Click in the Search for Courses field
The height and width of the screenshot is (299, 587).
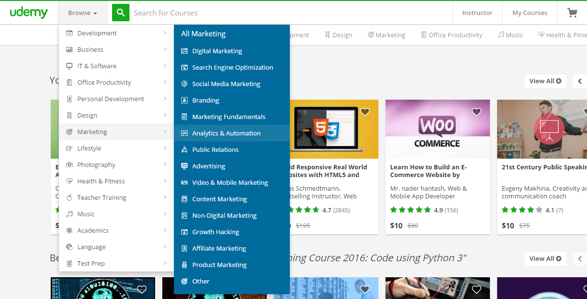[290, 13]
